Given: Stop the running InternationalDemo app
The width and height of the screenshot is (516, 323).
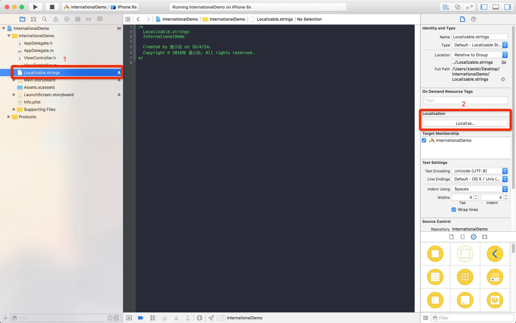Looking at the screenshot, I should 52,7.
